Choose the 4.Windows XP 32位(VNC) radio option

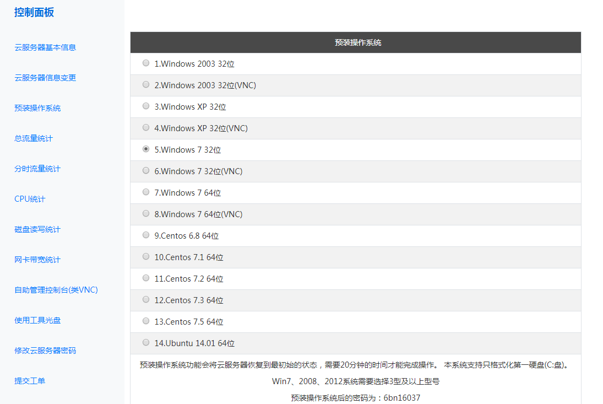pyautogui.click(x=146, y=128)
